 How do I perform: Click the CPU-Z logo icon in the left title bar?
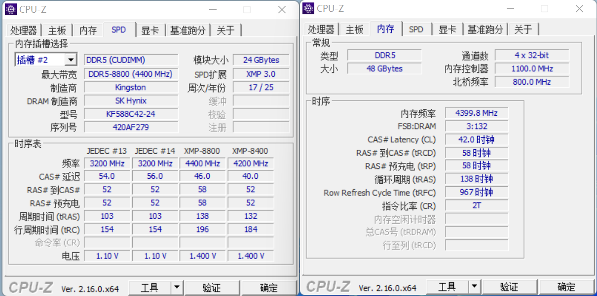(x=10, y=9)
